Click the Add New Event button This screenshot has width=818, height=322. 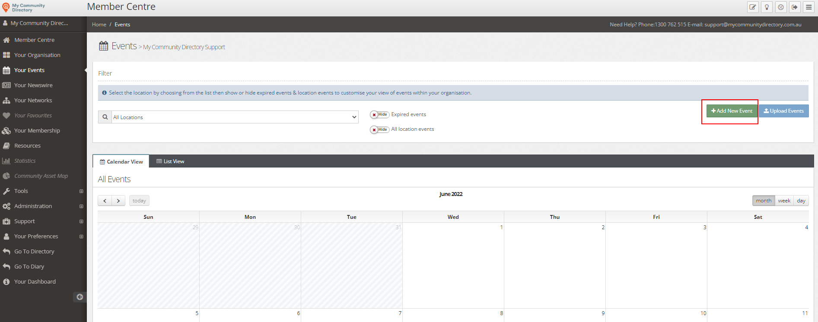[x=732, y=111]
